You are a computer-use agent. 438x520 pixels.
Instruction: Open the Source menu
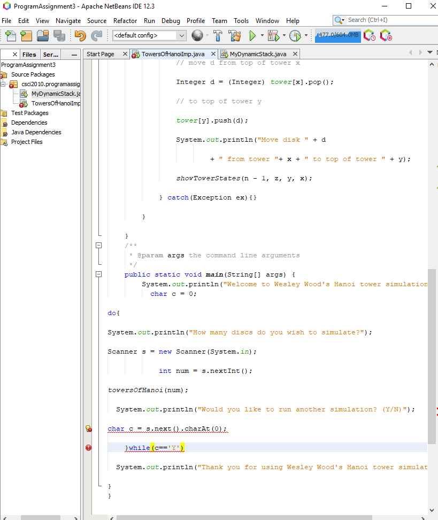97,21
